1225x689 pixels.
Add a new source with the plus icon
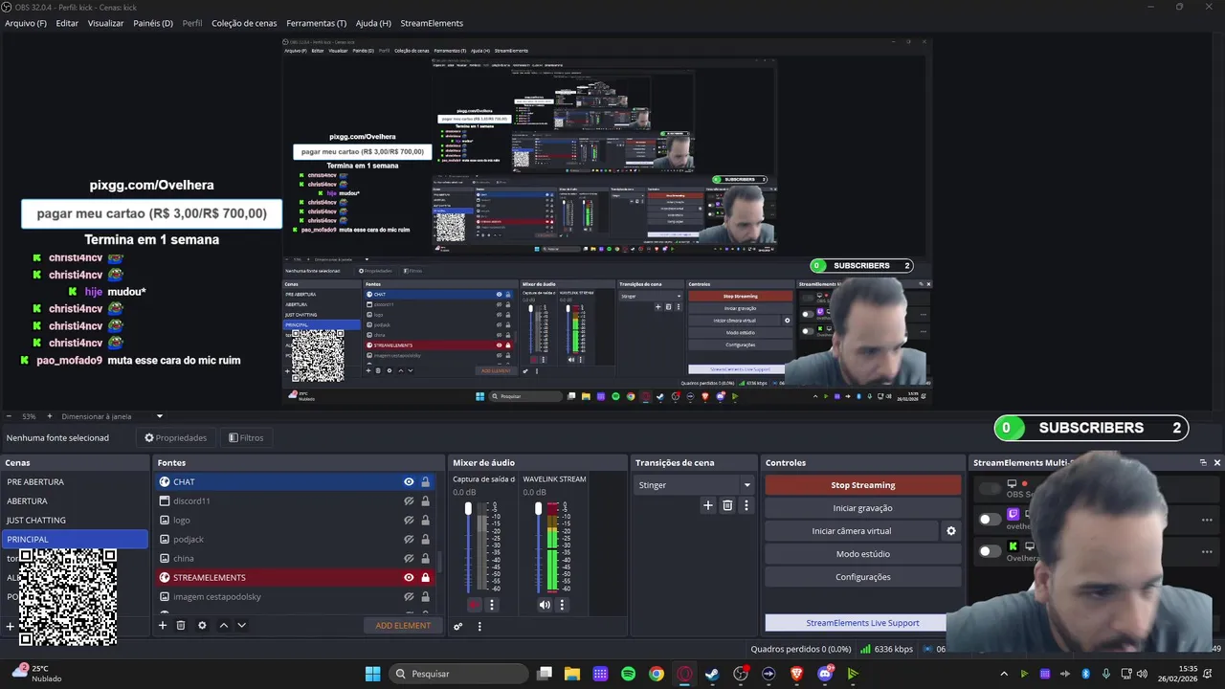pyautogui.click(x=163, y=625)
